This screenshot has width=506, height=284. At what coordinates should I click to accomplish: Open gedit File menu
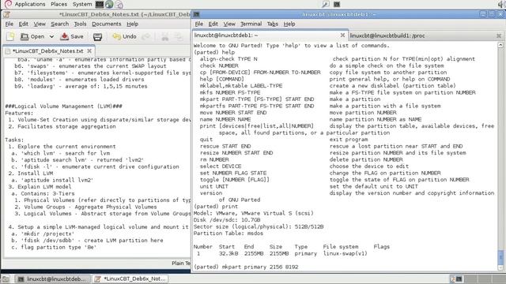click(9, 24)
